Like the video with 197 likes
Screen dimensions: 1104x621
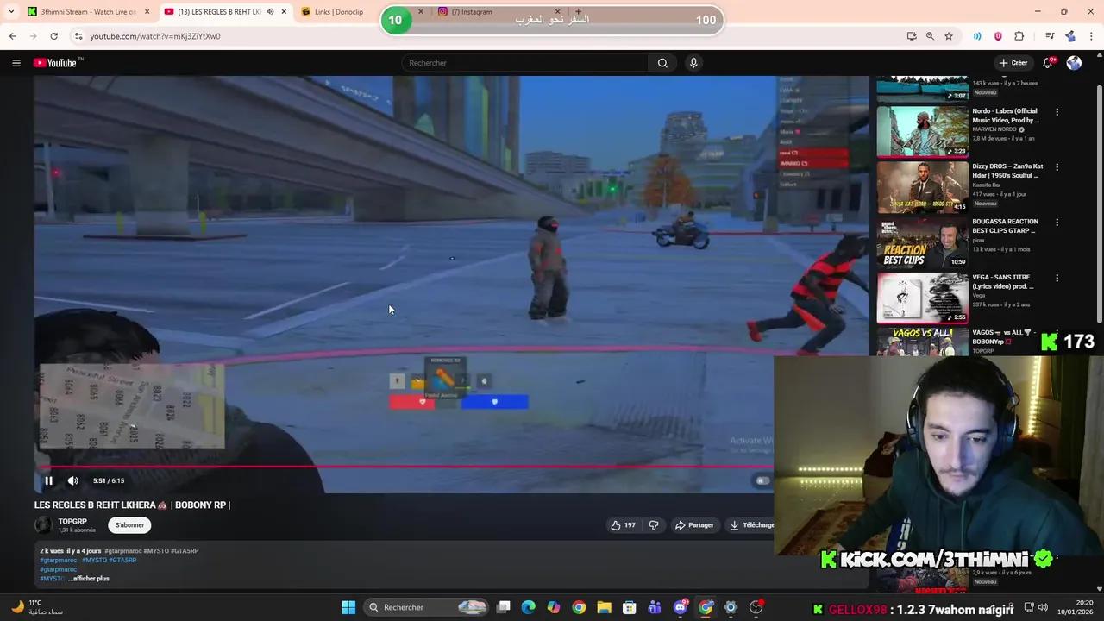623,524
